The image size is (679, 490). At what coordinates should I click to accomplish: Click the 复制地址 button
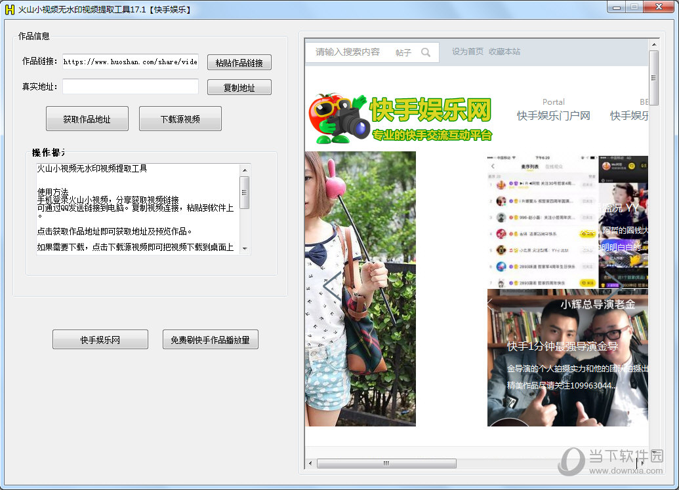tap(239, 87)
